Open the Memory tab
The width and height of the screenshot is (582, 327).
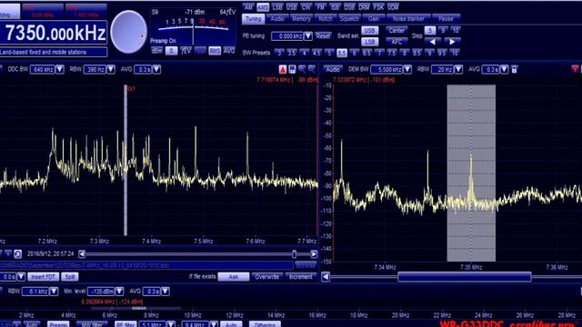[x=301, y=18]
